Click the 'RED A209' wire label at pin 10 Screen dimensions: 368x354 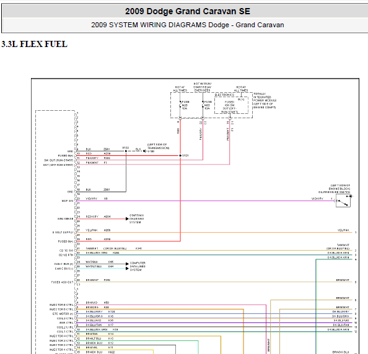click(x=98, y=153)
